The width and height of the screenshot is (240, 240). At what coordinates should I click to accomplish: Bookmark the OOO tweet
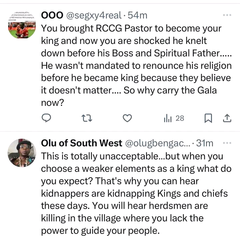click(208, 118)
